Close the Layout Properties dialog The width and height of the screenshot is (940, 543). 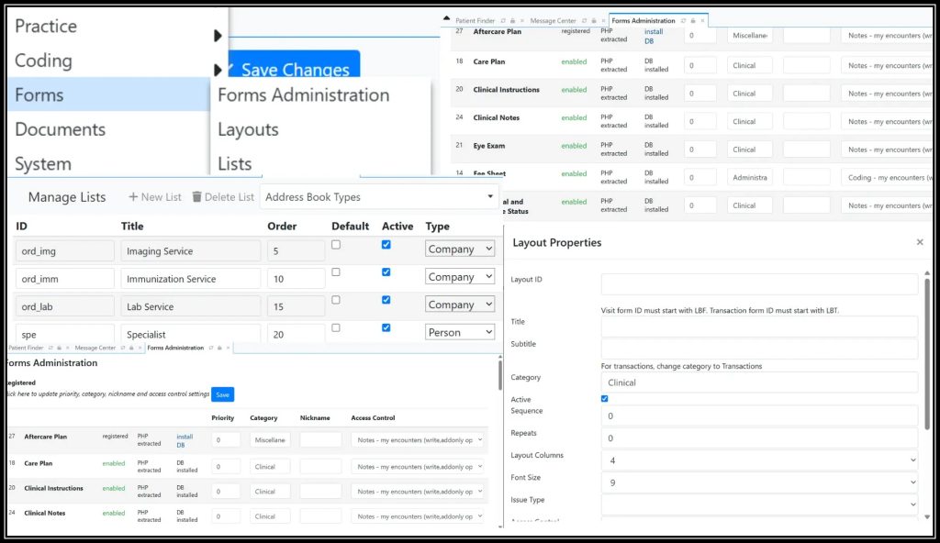click(x=920, y=242)
